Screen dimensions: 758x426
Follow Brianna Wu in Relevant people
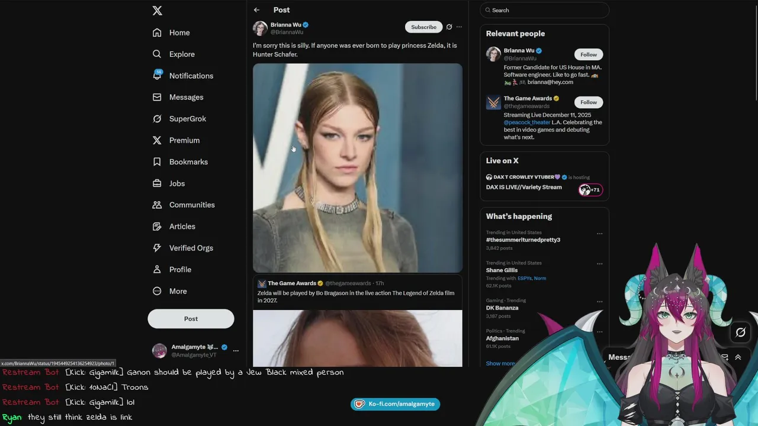tap(589, 54)
